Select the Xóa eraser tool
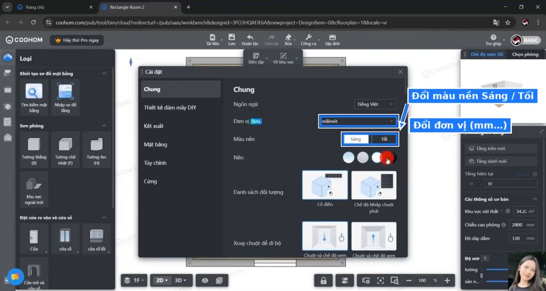 (288, 37)
